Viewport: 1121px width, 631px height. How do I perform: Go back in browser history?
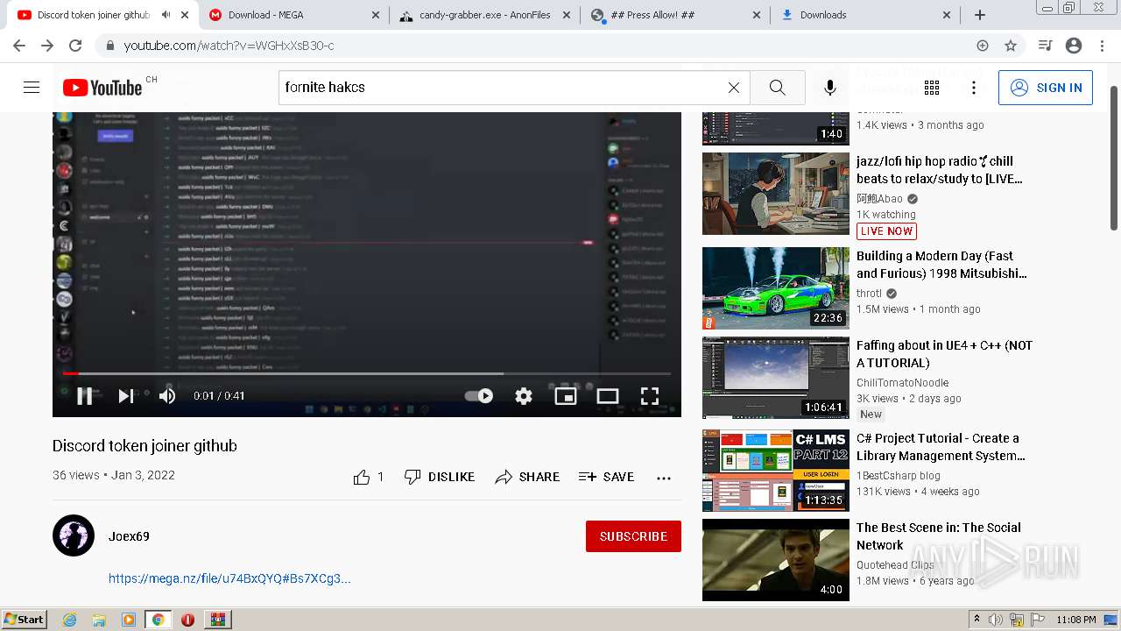[19, 46]
